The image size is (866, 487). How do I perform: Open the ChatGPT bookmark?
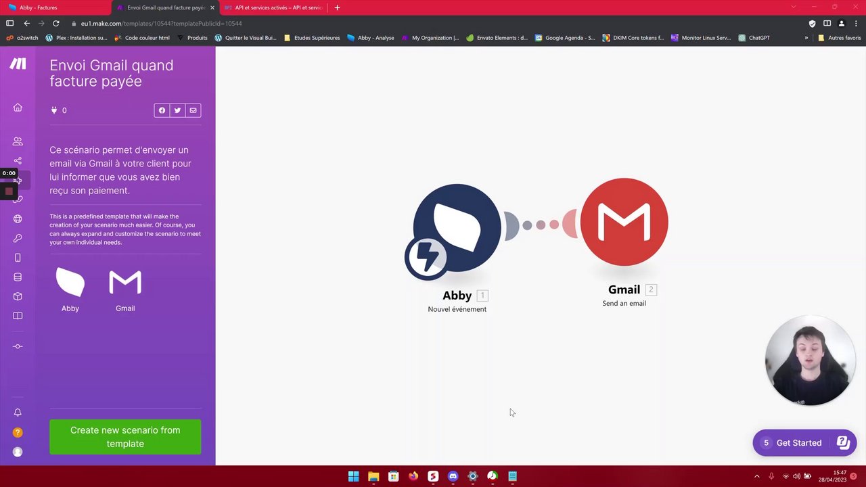pyautogui.click(x=754, y=38)
